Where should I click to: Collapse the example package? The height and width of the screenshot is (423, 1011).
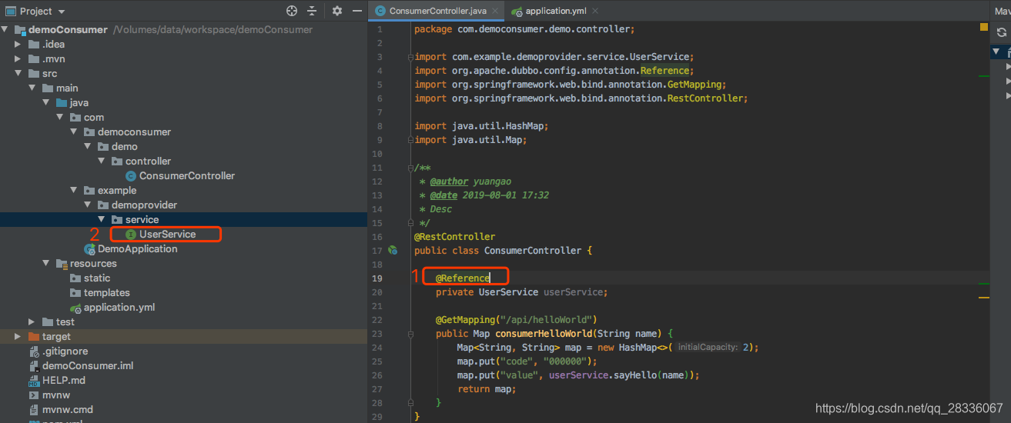73,191
